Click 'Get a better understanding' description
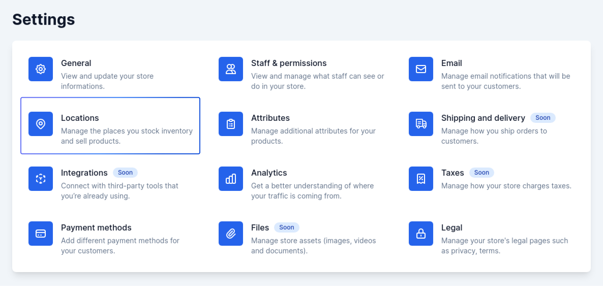The width and height of the screenshot is (603, 286). (x=313, y=191)
